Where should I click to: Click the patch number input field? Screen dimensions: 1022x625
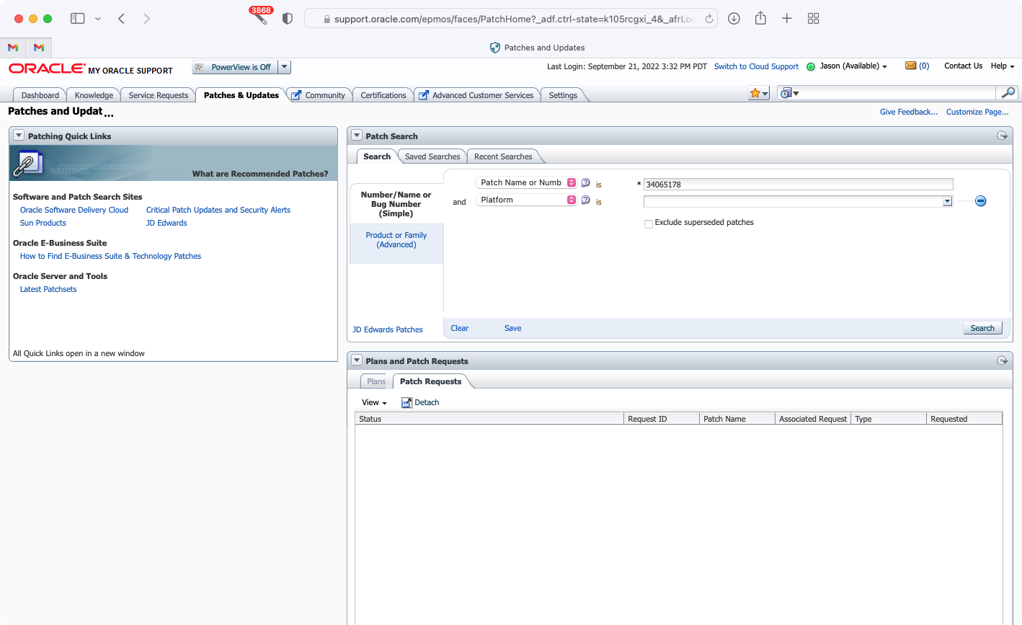(798, 185)
